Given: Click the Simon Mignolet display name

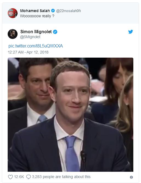Looking at the screenshot, I should pos(36,32).
